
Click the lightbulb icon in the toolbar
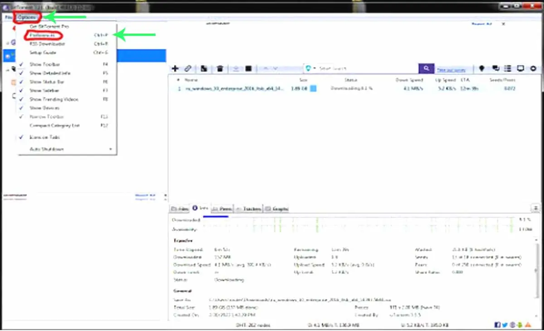pos(481,68)
